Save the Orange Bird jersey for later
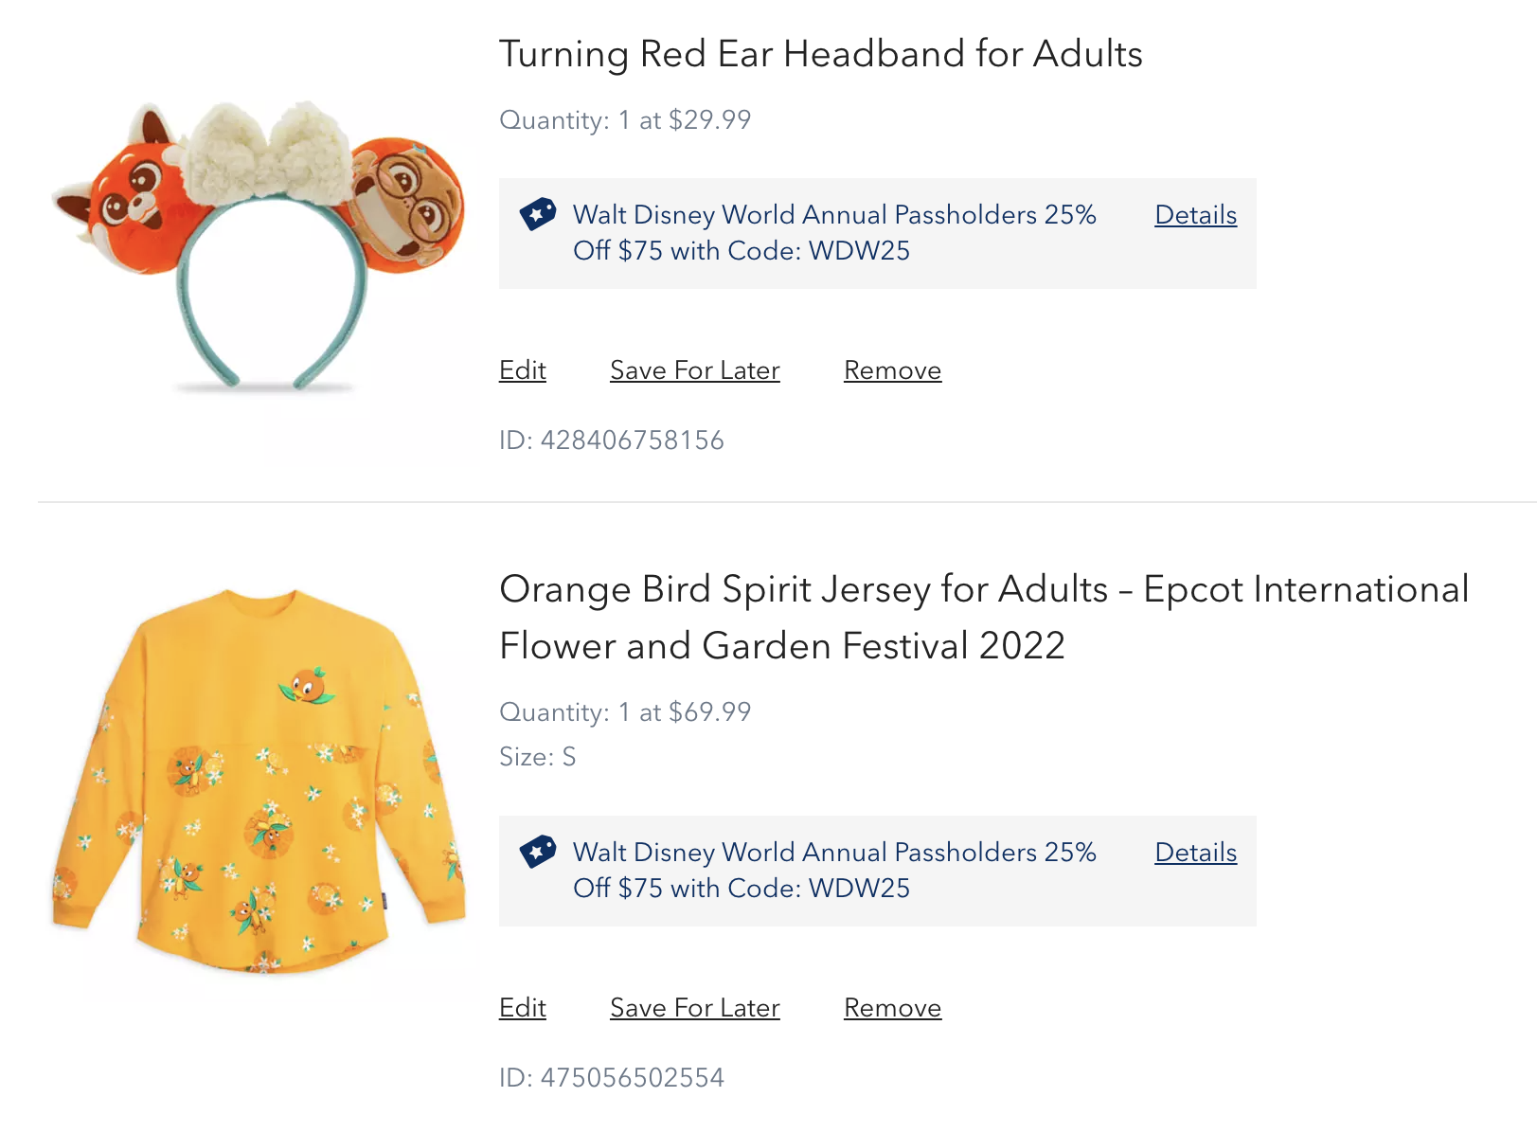 coord(695,1008)
